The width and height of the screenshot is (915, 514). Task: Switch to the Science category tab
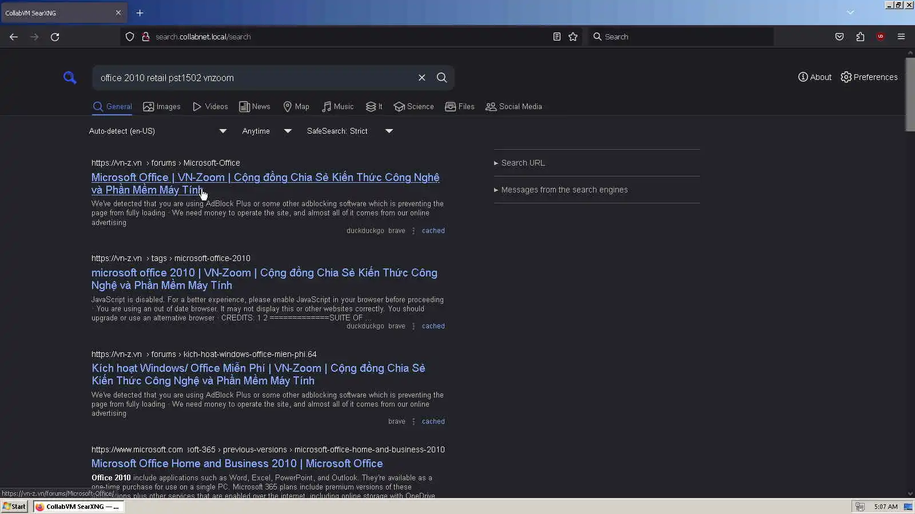tap(413, 107)
